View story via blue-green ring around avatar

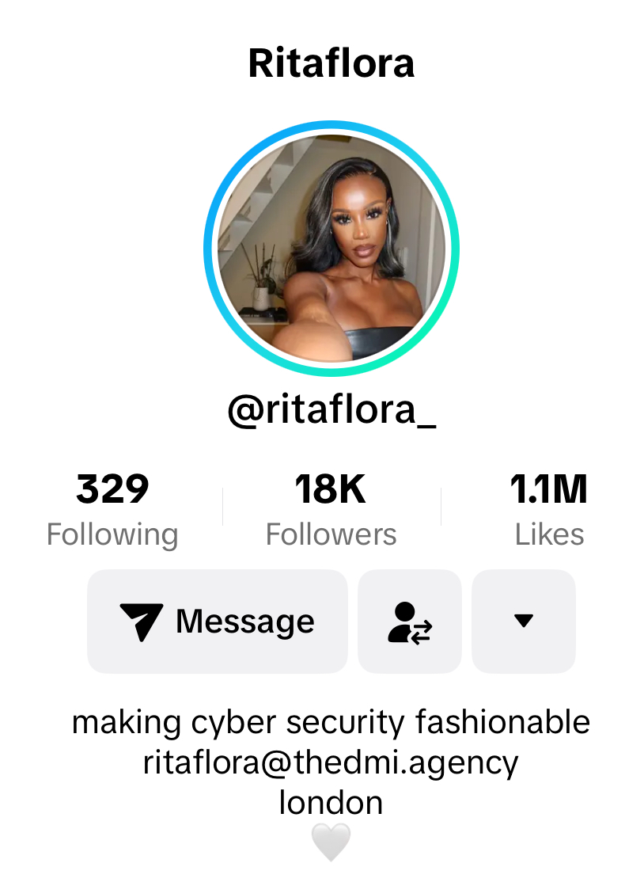pyautogui.click(x=331, y=248)
